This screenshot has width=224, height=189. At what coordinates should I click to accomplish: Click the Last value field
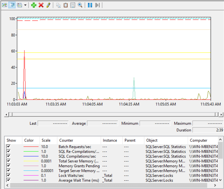[53, 123]
